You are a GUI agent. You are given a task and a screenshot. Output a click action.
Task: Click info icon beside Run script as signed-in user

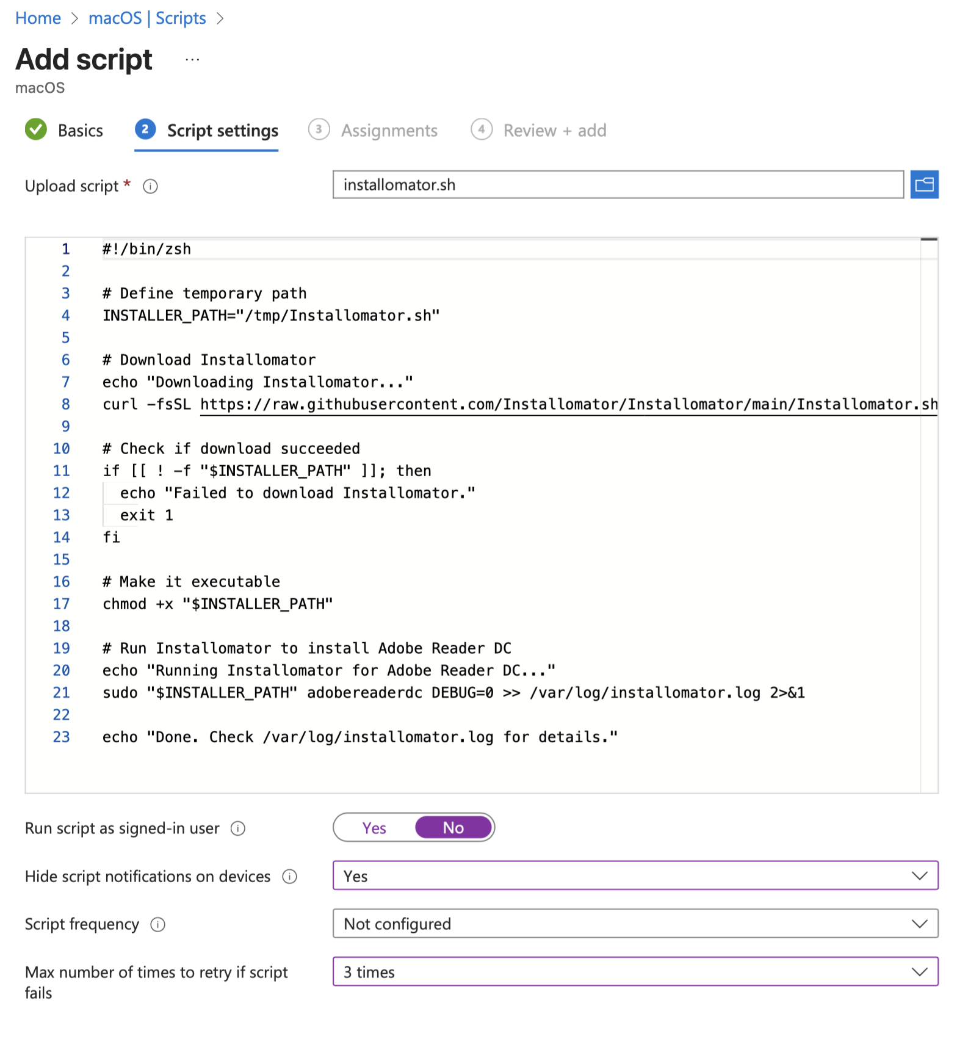tap(237, 828)
